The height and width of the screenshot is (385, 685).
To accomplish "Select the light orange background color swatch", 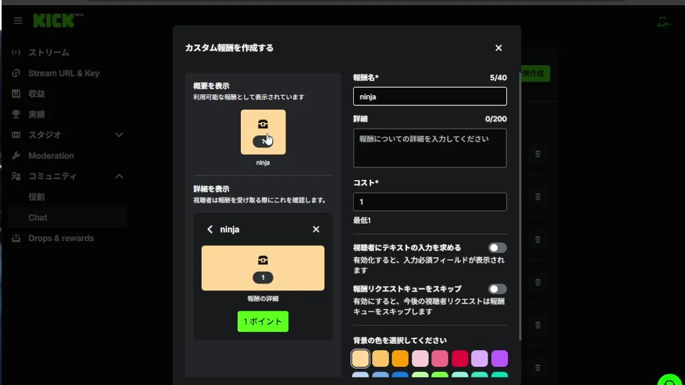I will [380, 358].
